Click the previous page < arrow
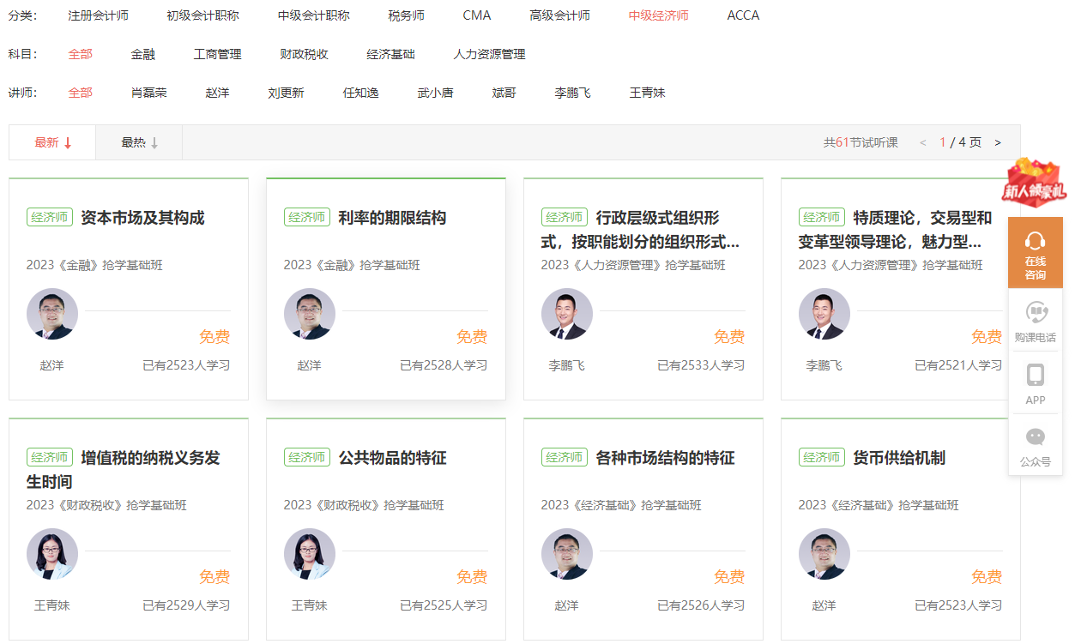The height and width of the screenshot is (644, 1075). [923, 142]
